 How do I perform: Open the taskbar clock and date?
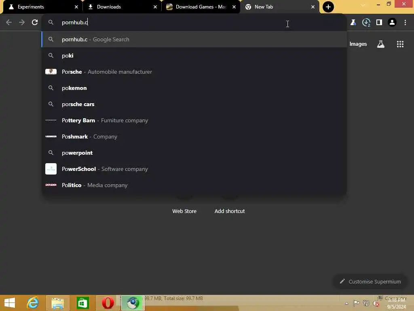[396, 303]
